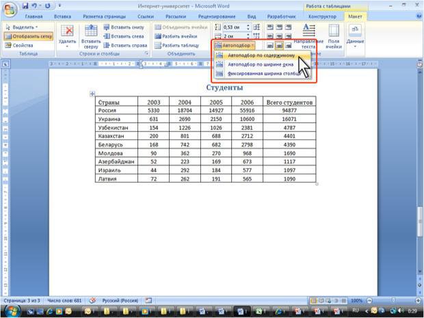Align cell text bottom right

coord(289,45)
